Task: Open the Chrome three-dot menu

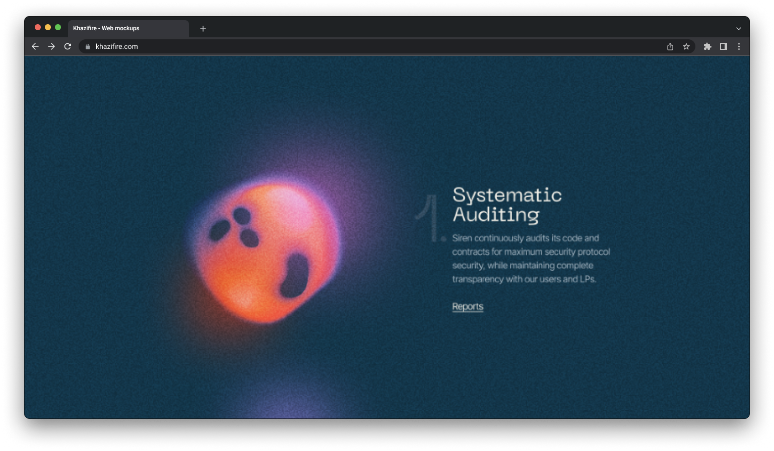Action: tap(739, 46)
